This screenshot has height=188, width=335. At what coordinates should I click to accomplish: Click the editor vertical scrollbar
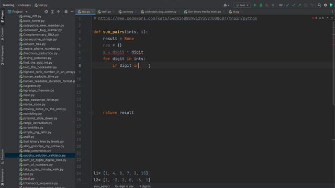[x=333, y=64]
